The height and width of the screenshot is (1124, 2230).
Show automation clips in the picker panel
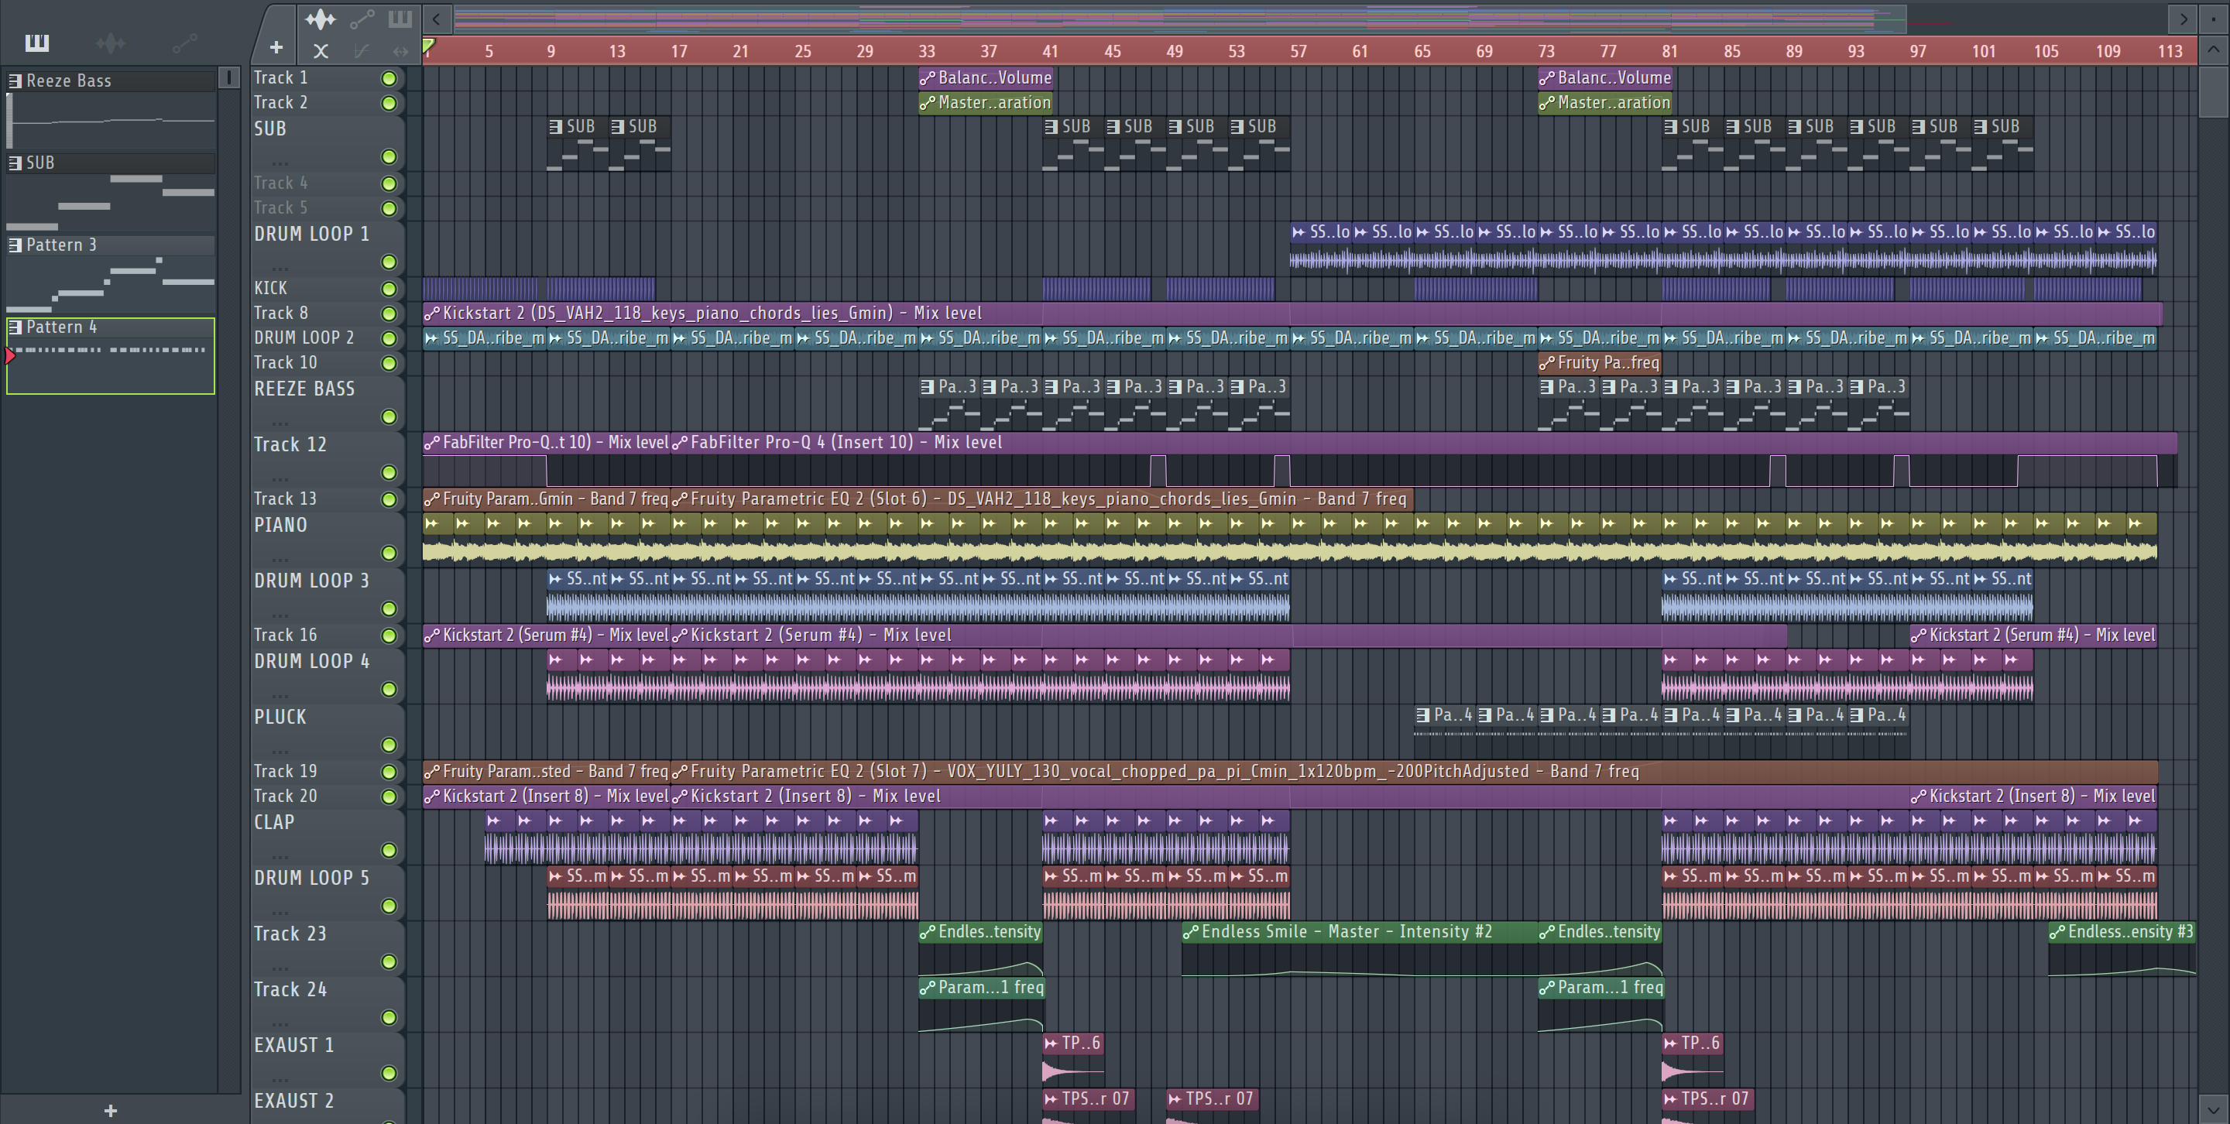coord(184,43)
